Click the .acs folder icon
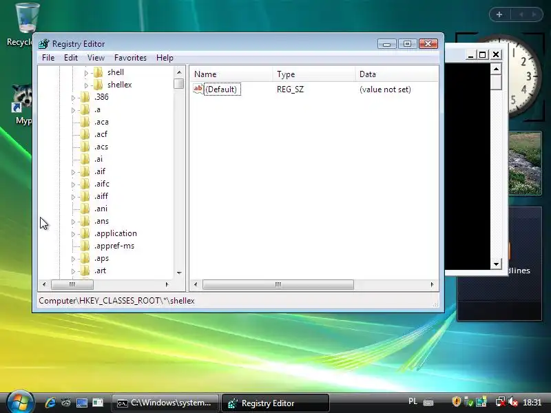Image resolution: width=551 pixels, height=413 pixels. click(85, 147)
